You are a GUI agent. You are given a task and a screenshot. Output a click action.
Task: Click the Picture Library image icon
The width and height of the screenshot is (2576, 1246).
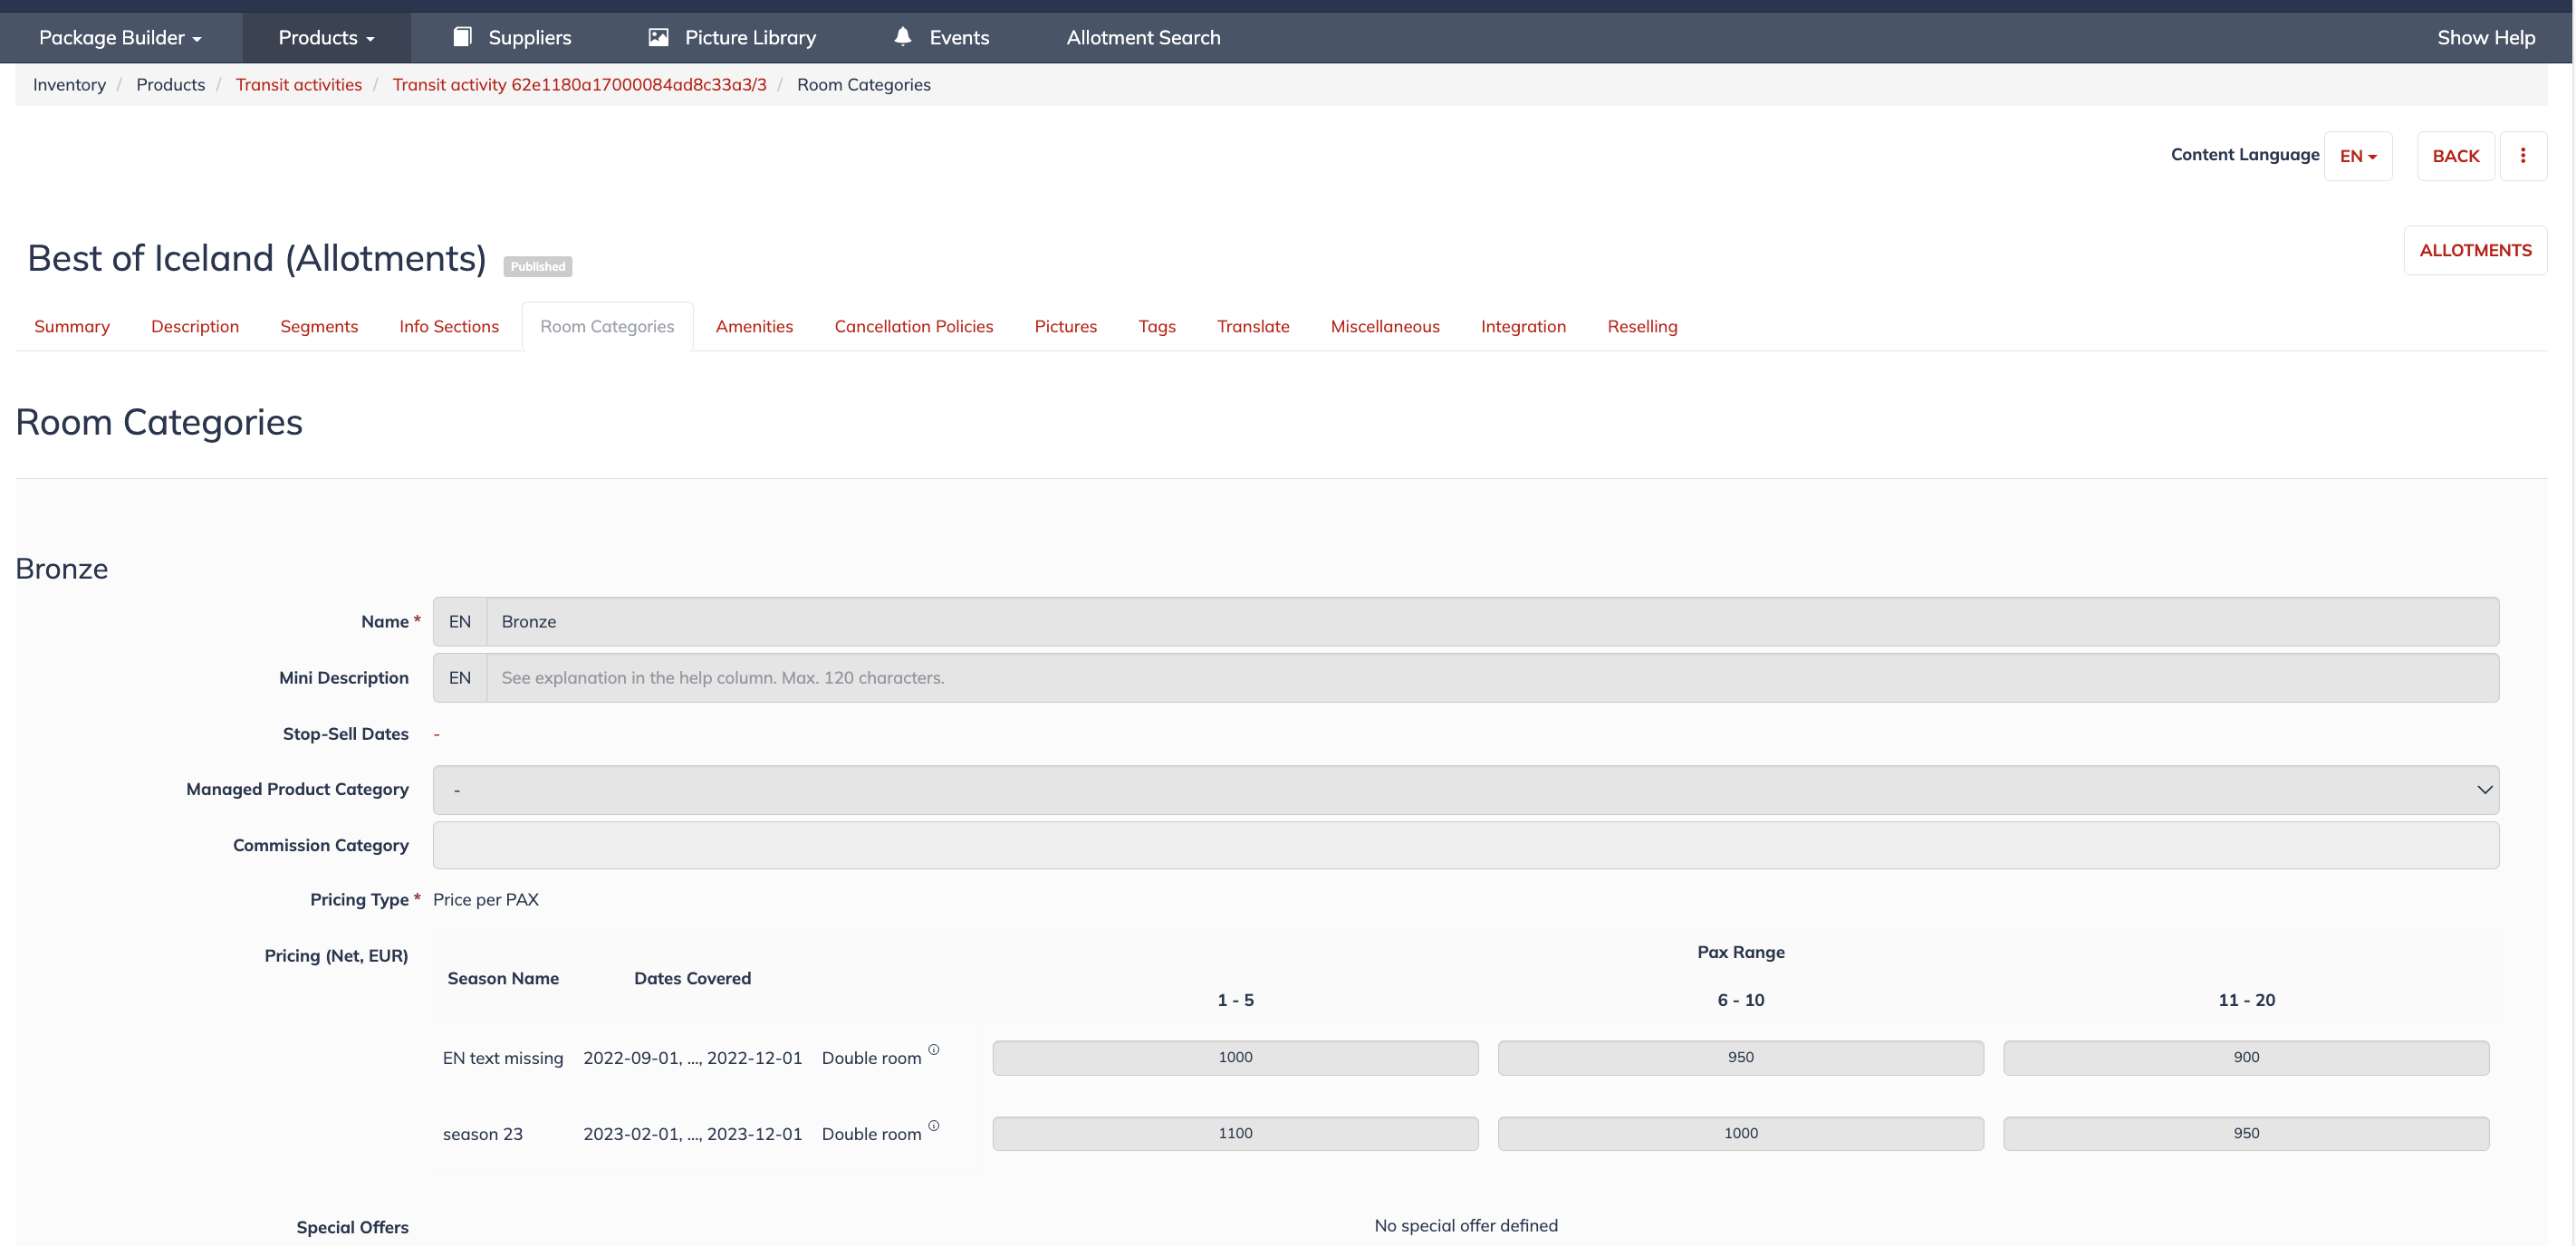pyautogui.click(x=658, y=37)
